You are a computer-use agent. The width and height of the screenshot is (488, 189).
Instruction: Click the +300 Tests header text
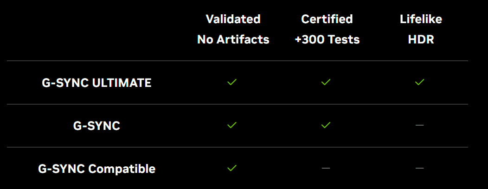click(x=327, y=40)
